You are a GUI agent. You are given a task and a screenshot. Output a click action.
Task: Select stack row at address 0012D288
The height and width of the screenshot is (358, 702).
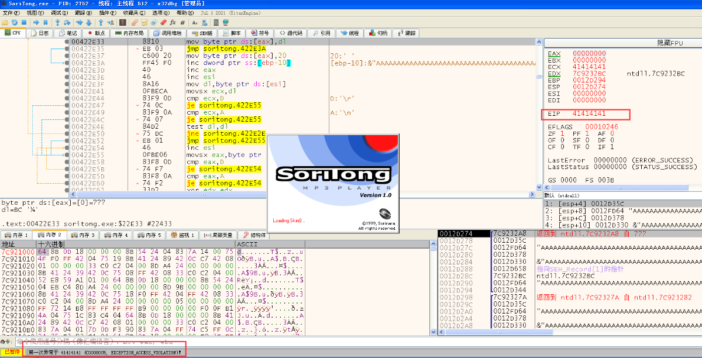[569, 268]
